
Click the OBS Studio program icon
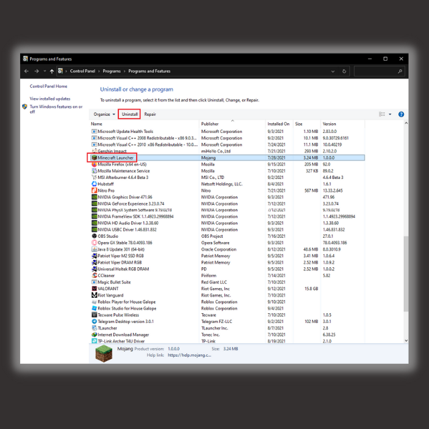coord(94,236)
